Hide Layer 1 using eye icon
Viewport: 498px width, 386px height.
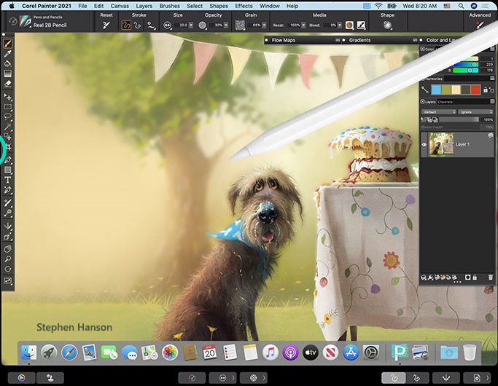pos(424,145)
